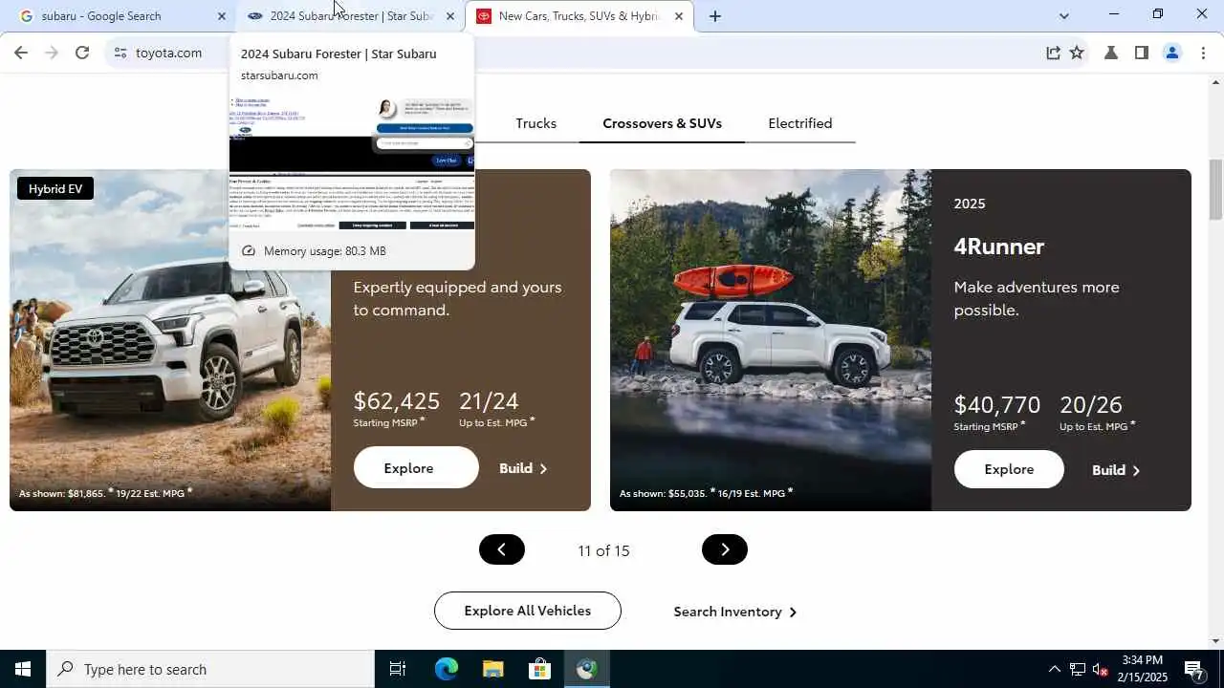The image size is (1224, 688).
Task: Open the Chrome profile avatar
Action: click(x=1171, y=53)
